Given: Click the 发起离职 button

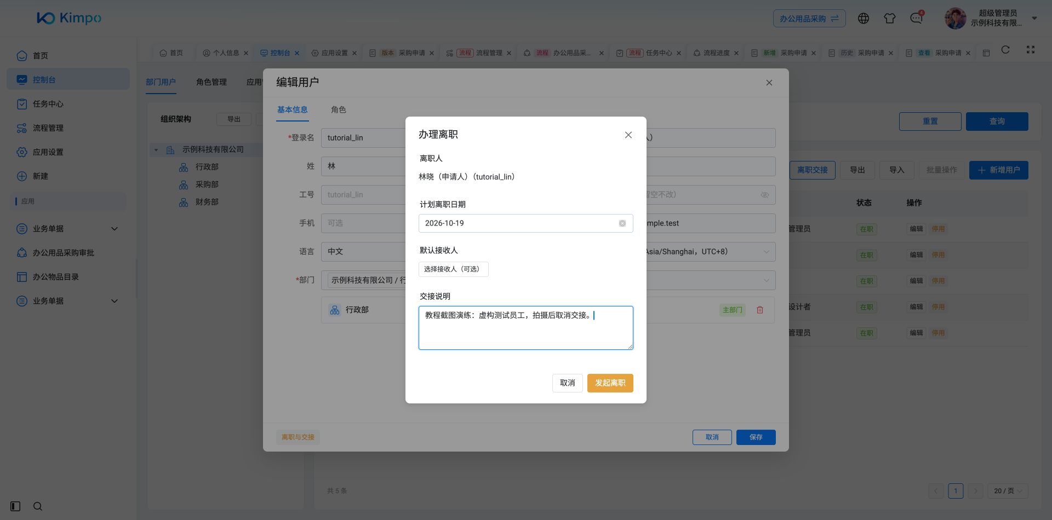Looking at the screenshot, I should point(610,383).
